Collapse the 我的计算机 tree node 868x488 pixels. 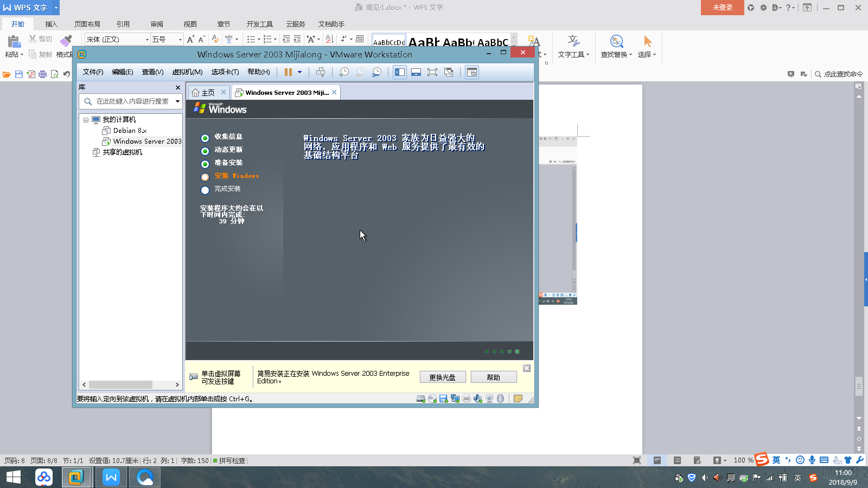pyautogui.click(x=86, y=120)
